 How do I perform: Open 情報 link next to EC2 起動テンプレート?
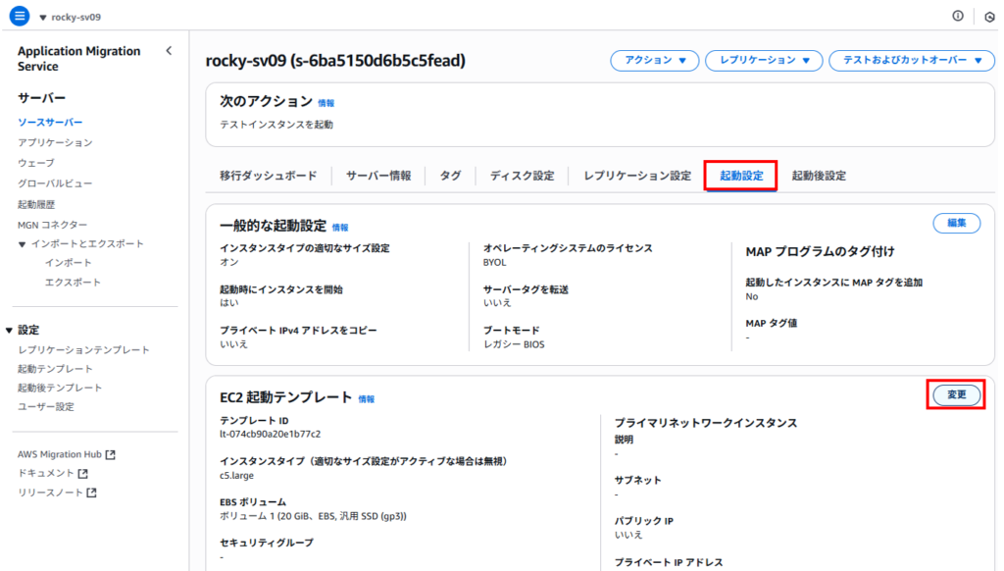click(367, 399)
